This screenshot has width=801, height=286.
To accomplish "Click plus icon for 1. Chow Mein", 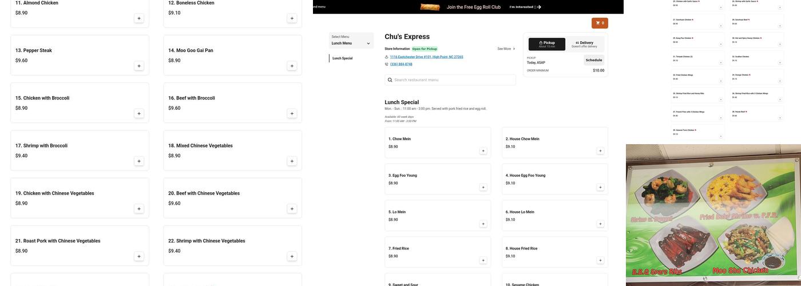I will click(483, 151).
